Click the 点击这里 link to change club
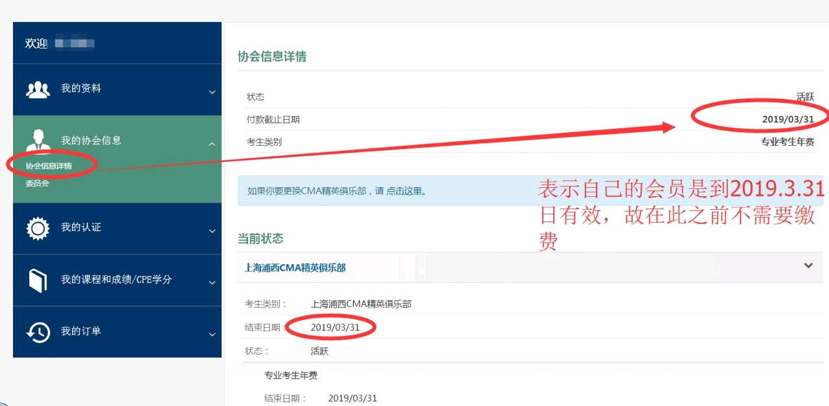Viewport: 829px width, 406px height. (x=406, y=191)
